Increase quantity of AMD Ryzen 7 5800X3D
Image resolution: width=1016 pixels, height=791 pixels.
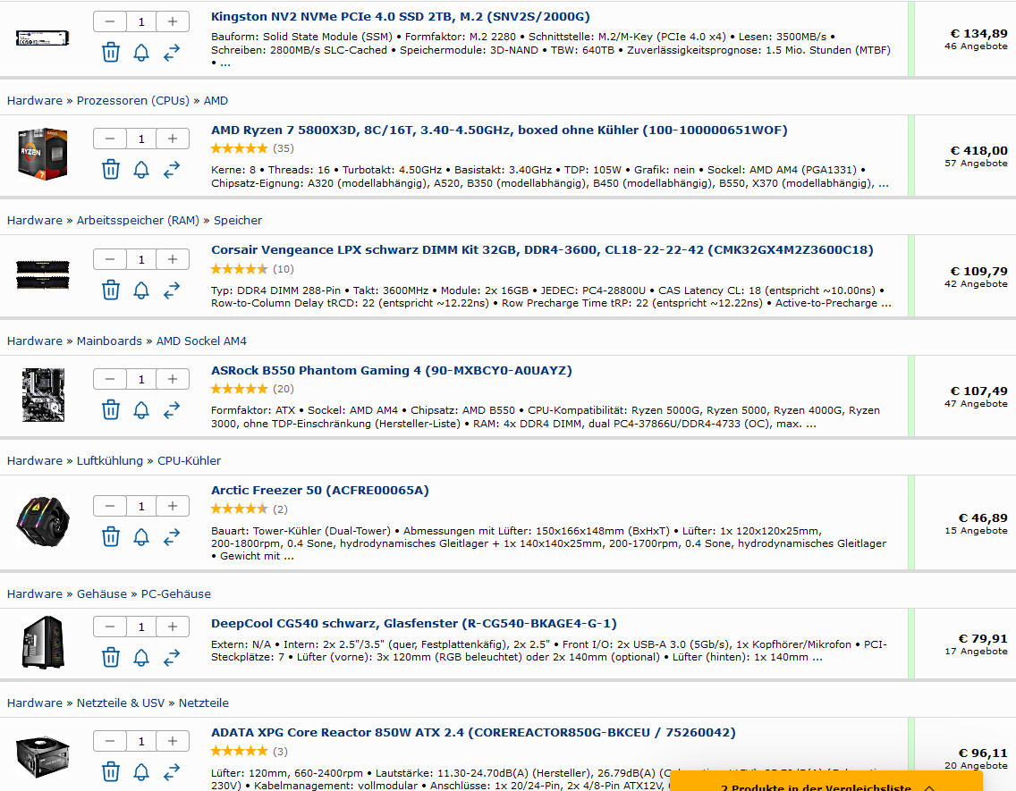(173, 139)
